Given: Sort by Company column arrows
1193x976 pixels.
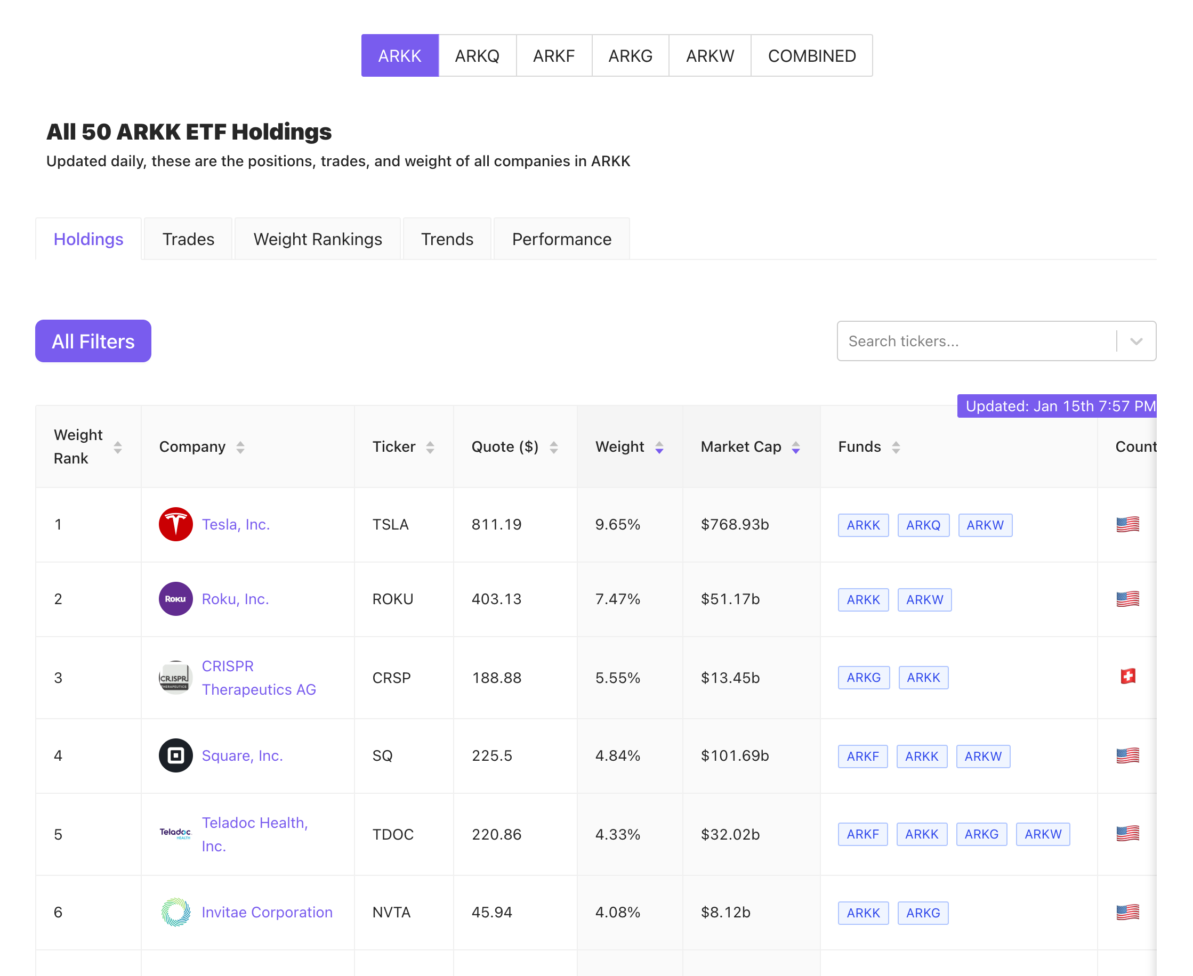Looking at the screenshot, I should [240, 447].
